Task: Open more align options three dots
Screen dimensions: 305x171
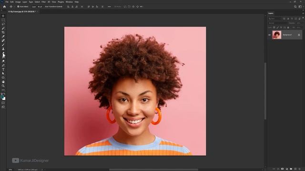Action: click(109, 7)
